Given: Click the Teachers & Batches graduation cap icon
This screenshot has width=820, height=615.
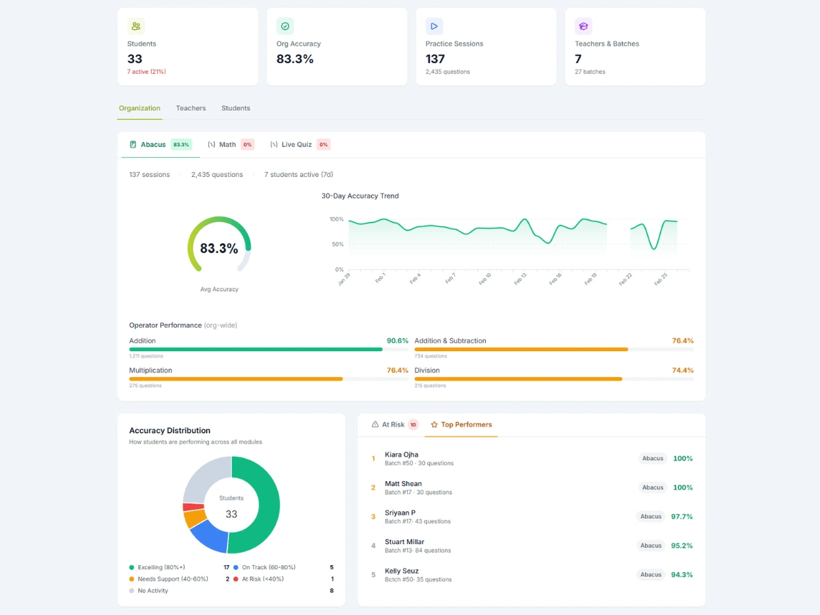Looking at the screenshot, I should pos(584,26).
